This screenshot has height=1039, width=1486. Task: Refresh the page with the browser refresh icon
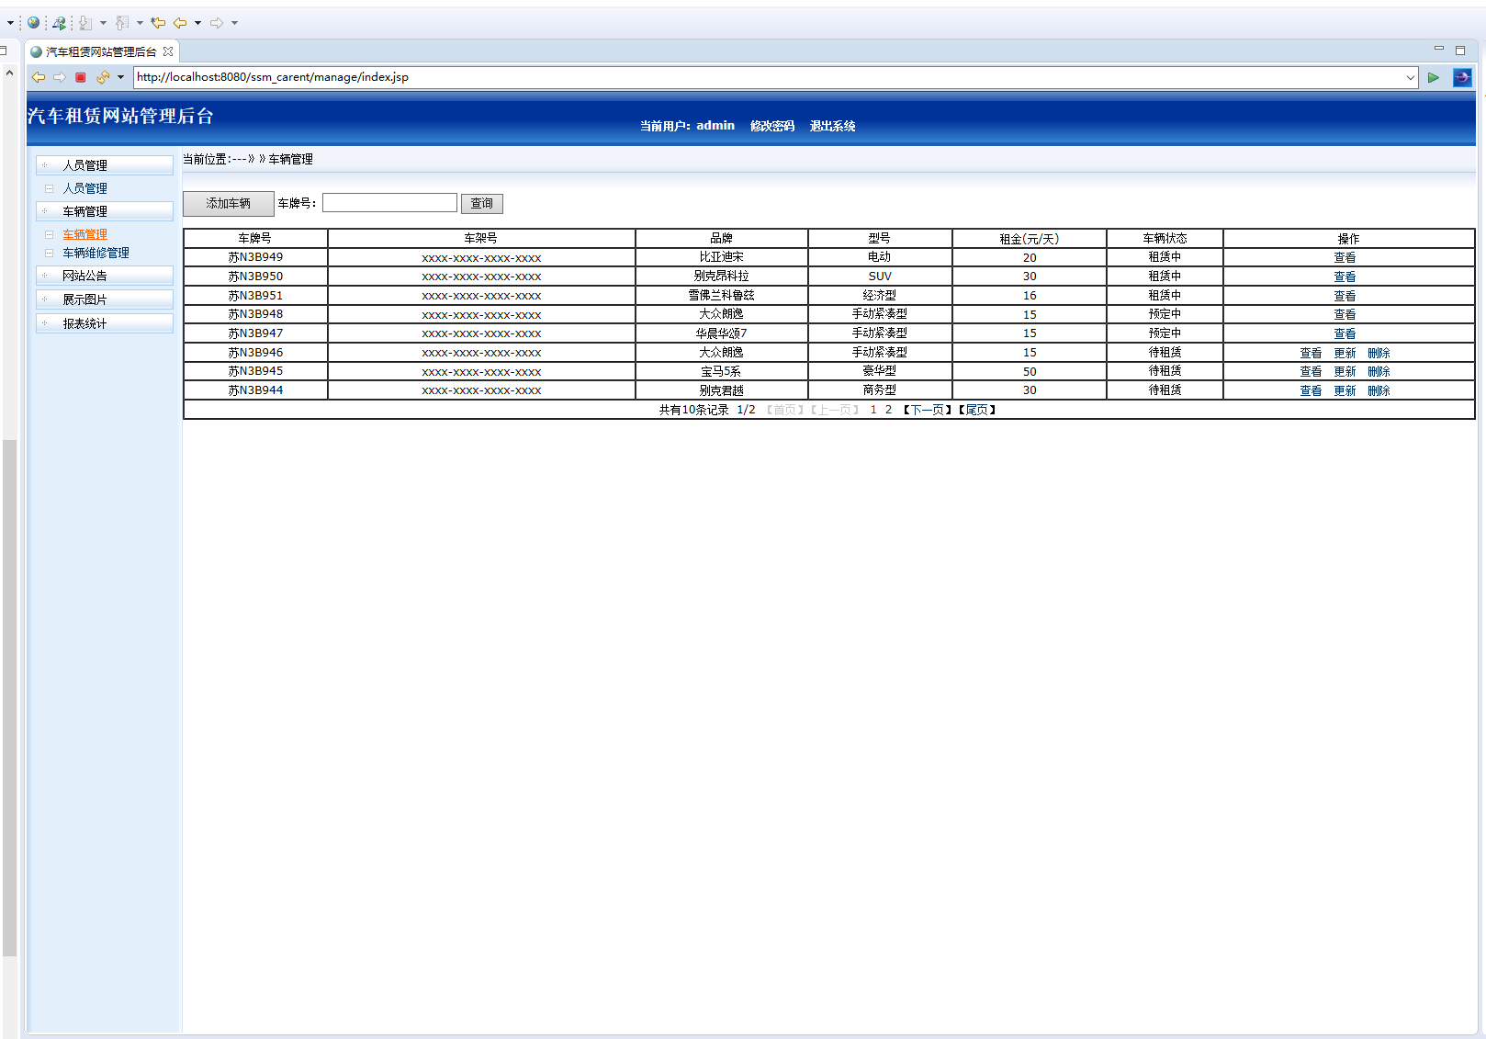pyautogui.click(x=103, y=77)
